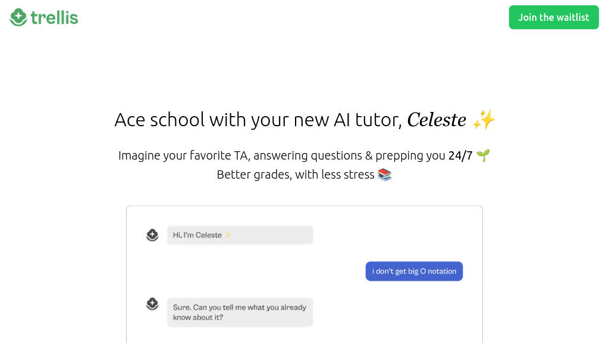This screenshot has width=609, height=343.
Task: Select Celeste's avatar next to her greeting
Action: (x=152, y=235)
